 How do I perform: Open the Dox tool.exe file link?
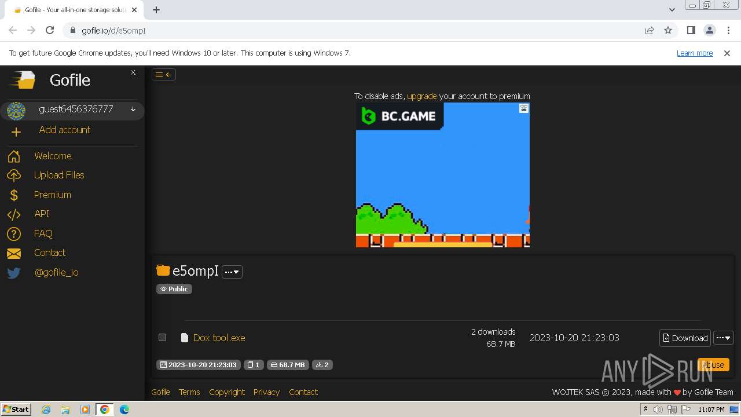point(219,338)
